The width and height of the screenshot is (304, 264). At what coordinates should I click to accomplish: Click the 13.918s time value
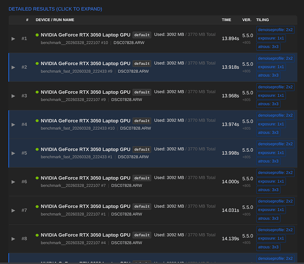pos(230,67)
